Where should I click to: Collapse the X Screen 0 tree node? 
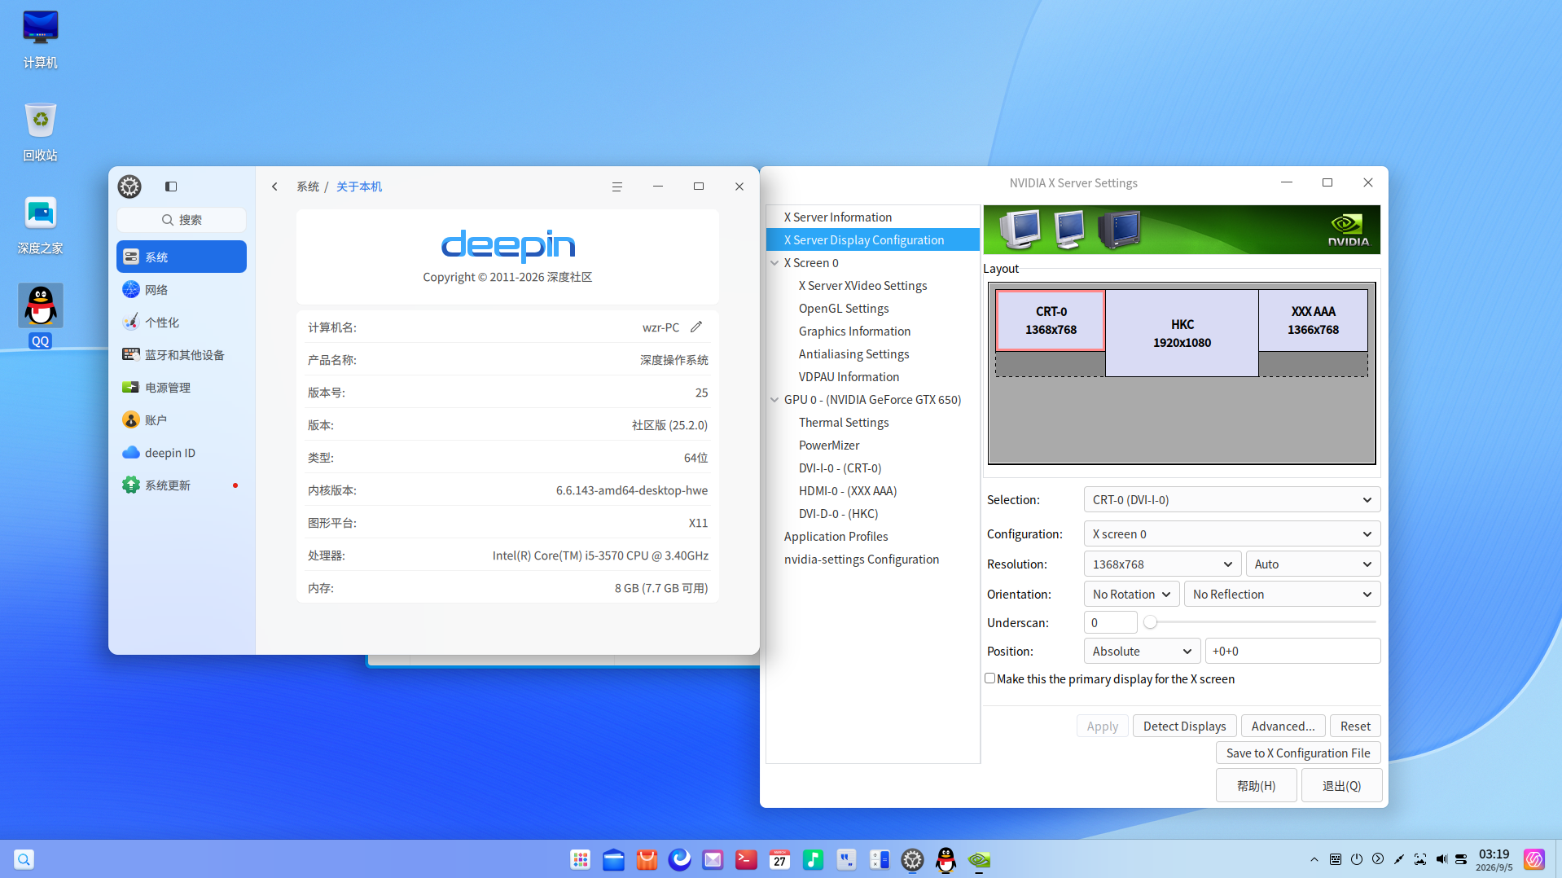tap(774, 263)
